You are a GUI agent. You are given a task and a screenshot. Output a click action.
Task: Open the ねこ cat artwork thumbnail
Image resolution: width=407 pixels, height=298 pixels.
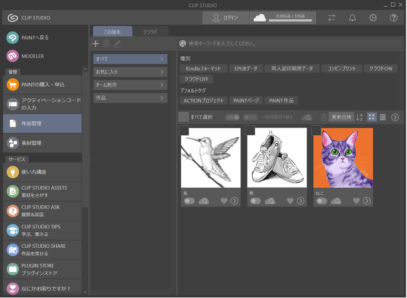pos(343,158)
